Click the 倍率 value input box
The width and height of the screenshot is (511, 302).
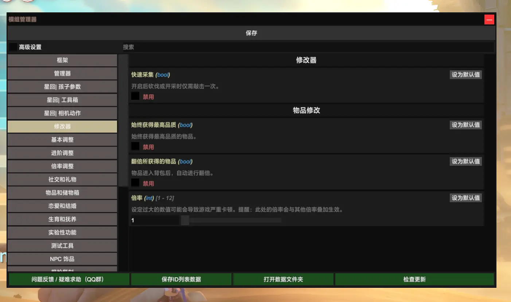pyautogui.click(x=155, y=220)
